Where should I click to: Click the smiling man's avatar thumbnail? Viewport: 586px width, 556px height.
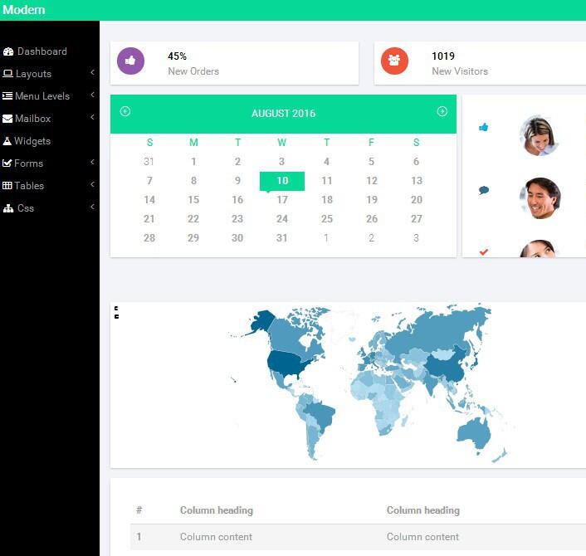pos(540,198)
